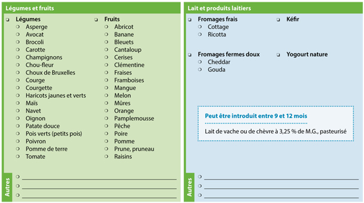Select the Cheddar circle

(200, 62)
